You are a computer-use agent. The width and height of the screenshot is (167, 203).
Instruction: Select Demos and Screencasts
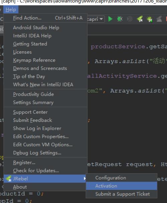(x=45, y=68)
